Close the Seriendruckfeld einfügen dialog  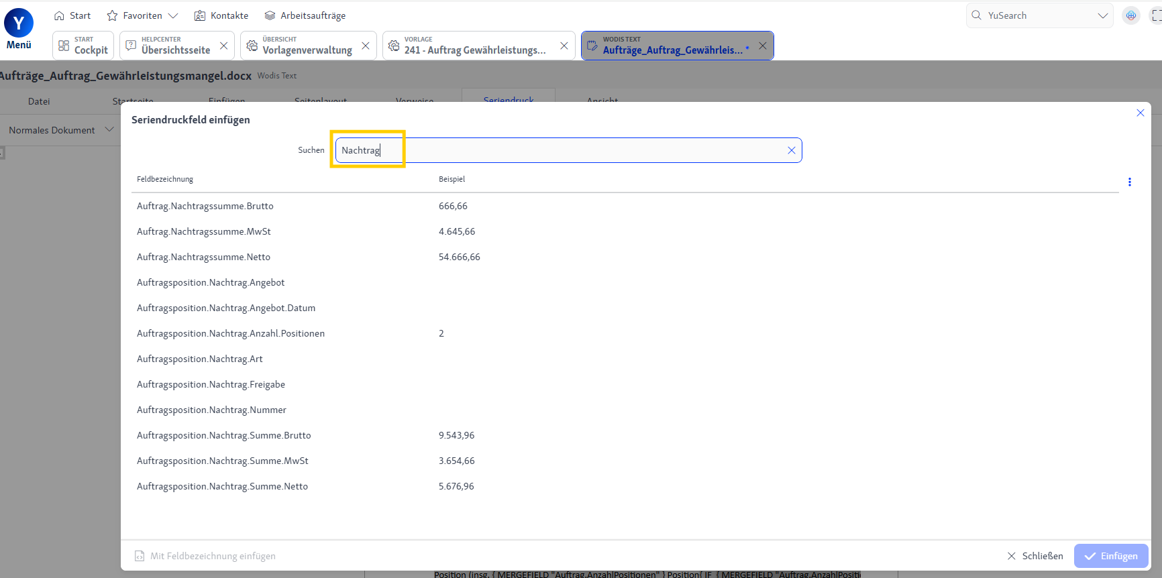tap(1141, 113)
